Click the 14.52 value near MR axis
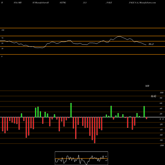The width and height of the screenshot is (165, 165). pyautogui.click(x=153, y=96)
